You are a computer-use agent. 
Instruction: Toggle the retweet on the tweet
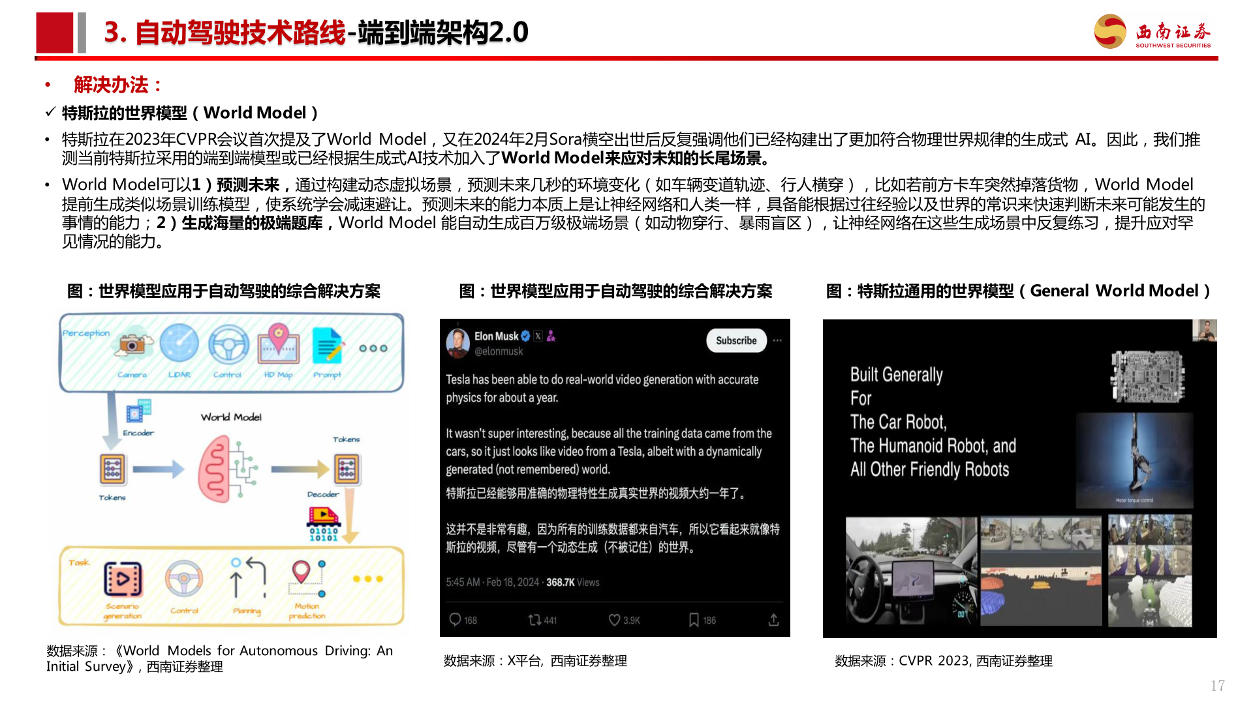click(x=533, y=620)
